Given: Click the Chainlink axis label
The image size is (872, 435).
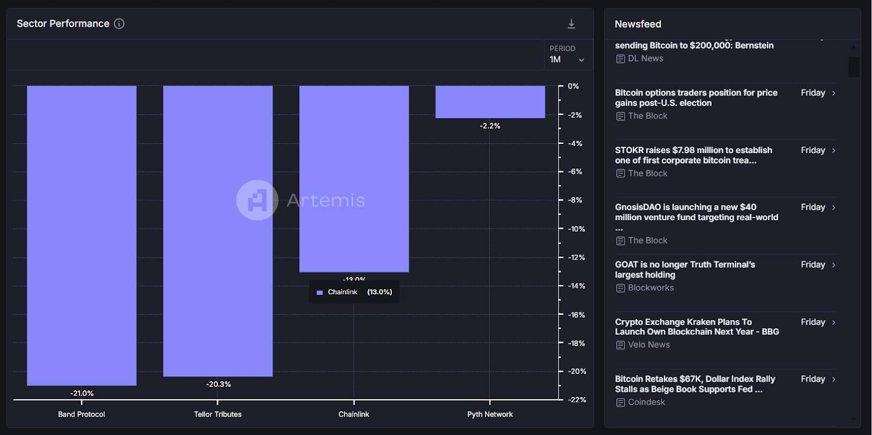Looking at the screenshot, I should click(354, 414).
